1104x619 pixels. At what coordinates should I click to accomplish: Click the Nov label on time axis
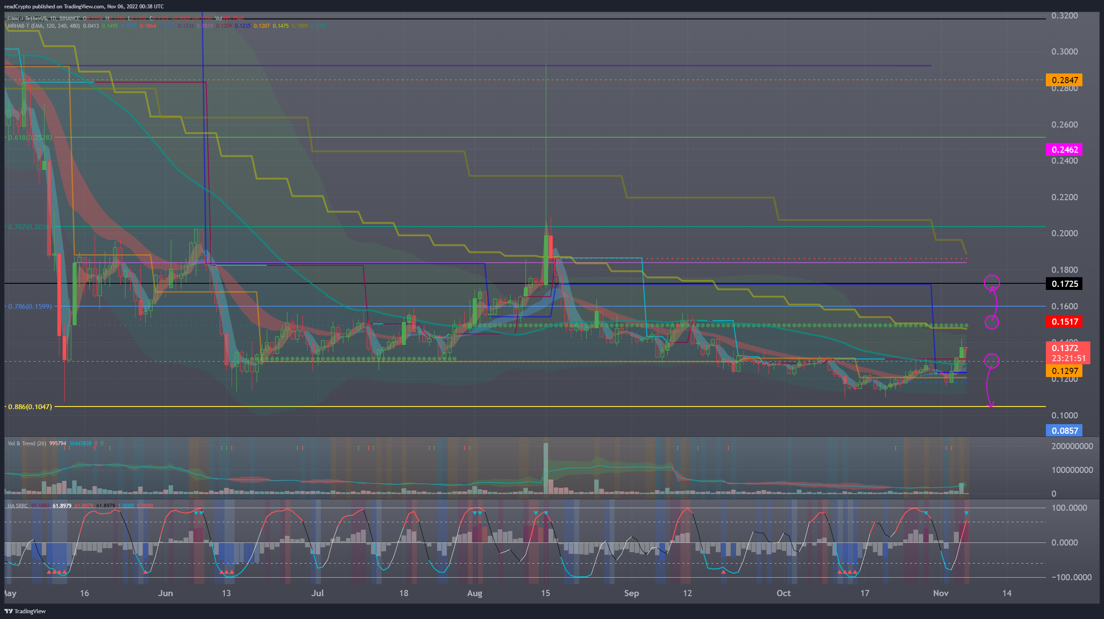coord(941,593)
